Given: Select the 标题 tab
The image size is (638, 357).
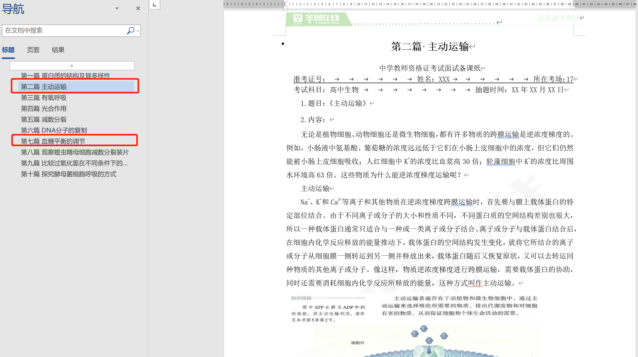Looking at the screenshot, I should point(8,50).
